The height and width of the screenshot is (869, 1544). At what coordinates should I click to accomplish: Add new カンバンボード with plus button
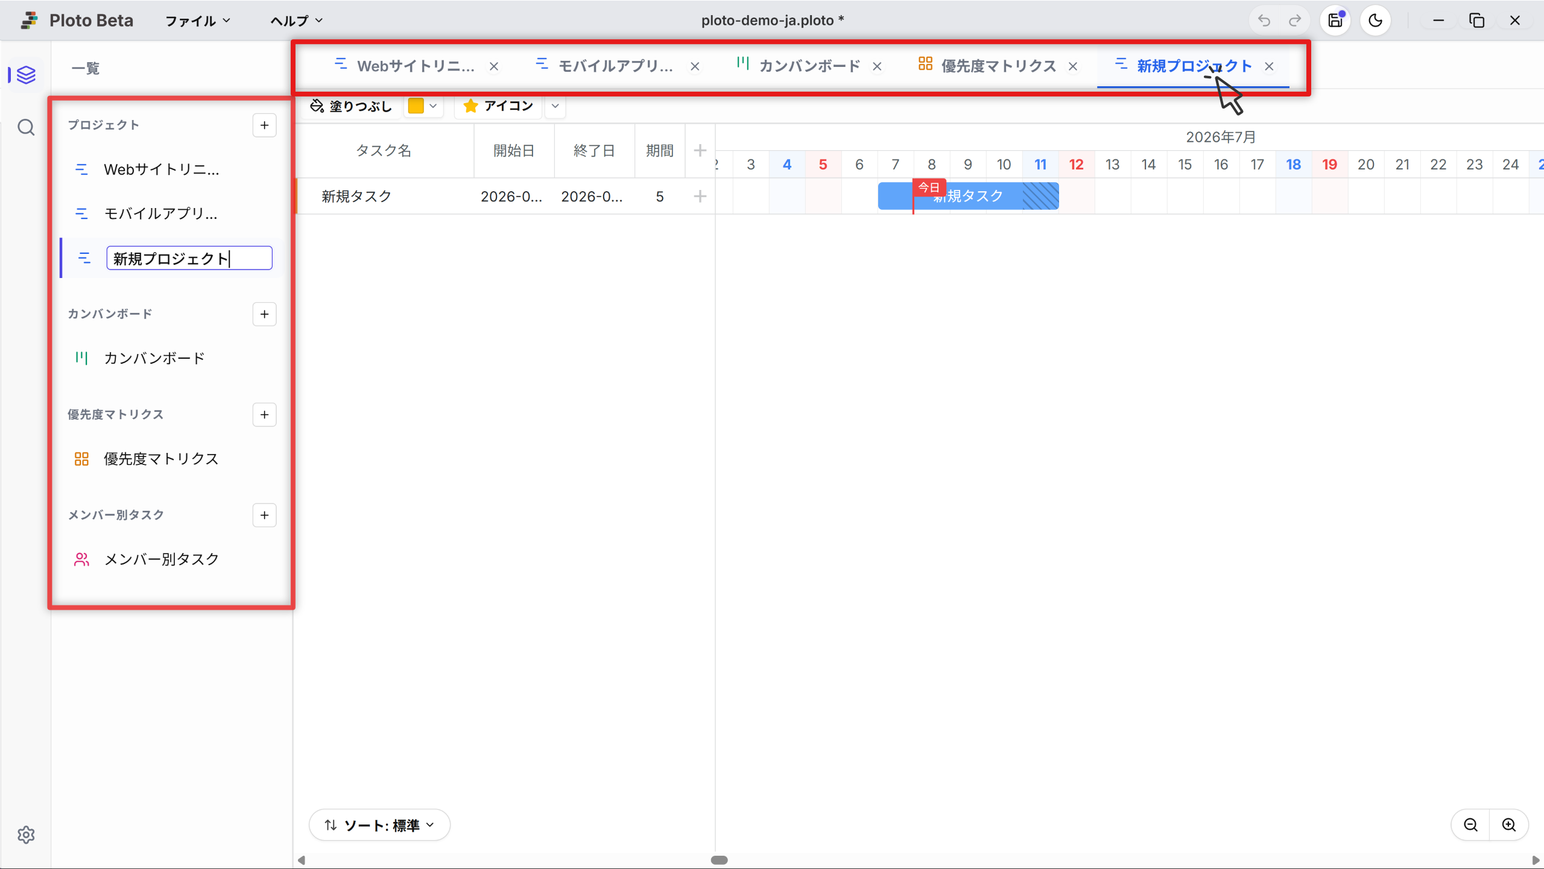click(264, 314)
